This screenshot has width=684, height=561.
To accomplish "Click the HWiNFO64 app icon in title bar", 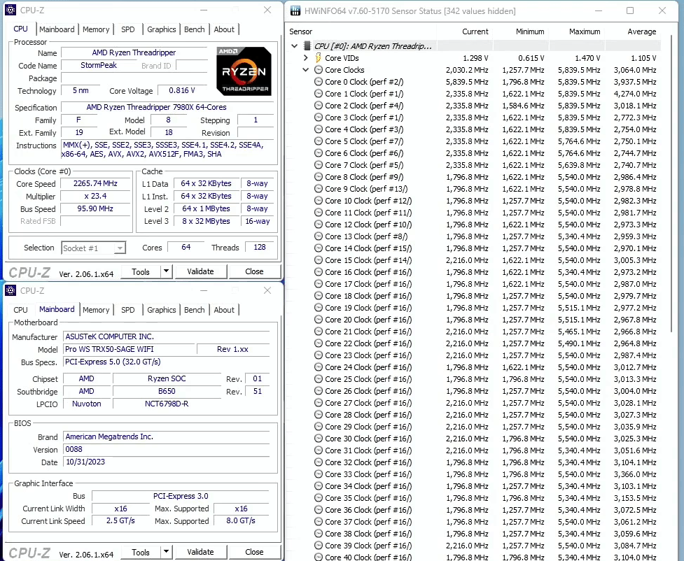I will click(x=295, y=11).
